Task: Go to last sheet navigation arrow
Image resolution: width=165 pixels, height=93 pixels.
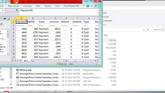Action: (x=21, y=61)
